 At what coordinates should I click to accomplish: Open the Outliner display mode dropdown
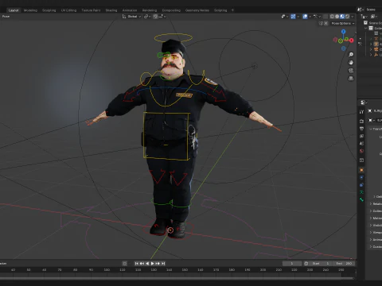[374, 17]
